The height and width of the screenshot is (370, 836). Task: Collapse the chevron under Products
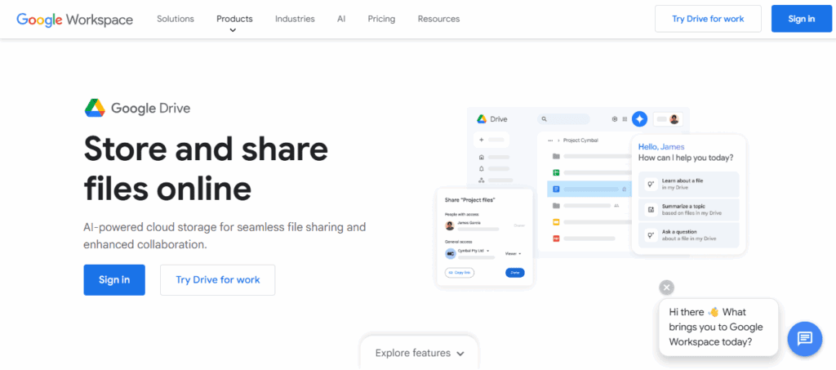[233, 30]
